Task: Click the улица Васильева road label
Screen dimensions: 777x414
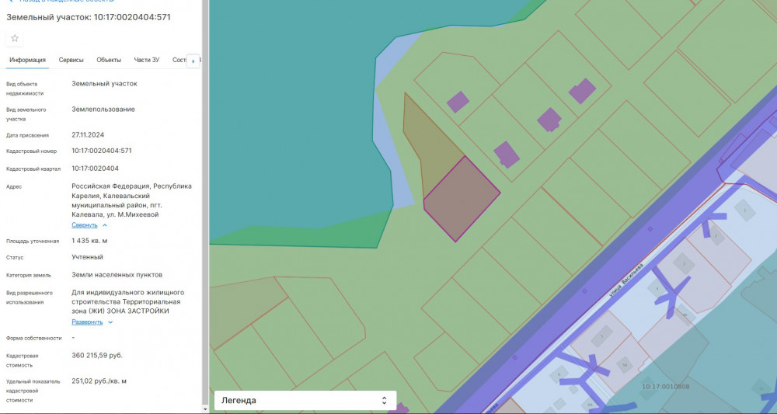Action: 625,280
